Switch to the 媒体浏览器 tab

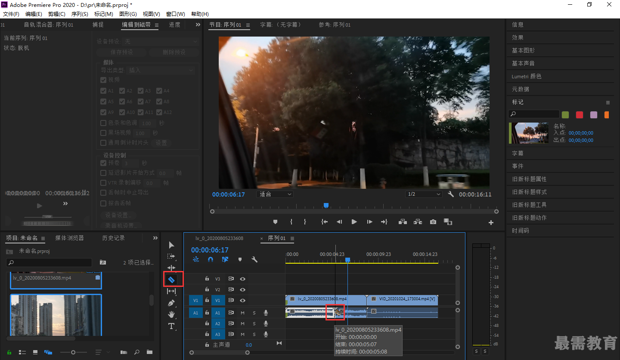69,238
